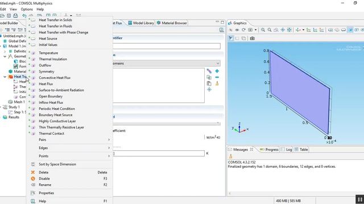Open Properties from context menu
The width and height of the screenshot is (364, 204).
tap(46, 193)
